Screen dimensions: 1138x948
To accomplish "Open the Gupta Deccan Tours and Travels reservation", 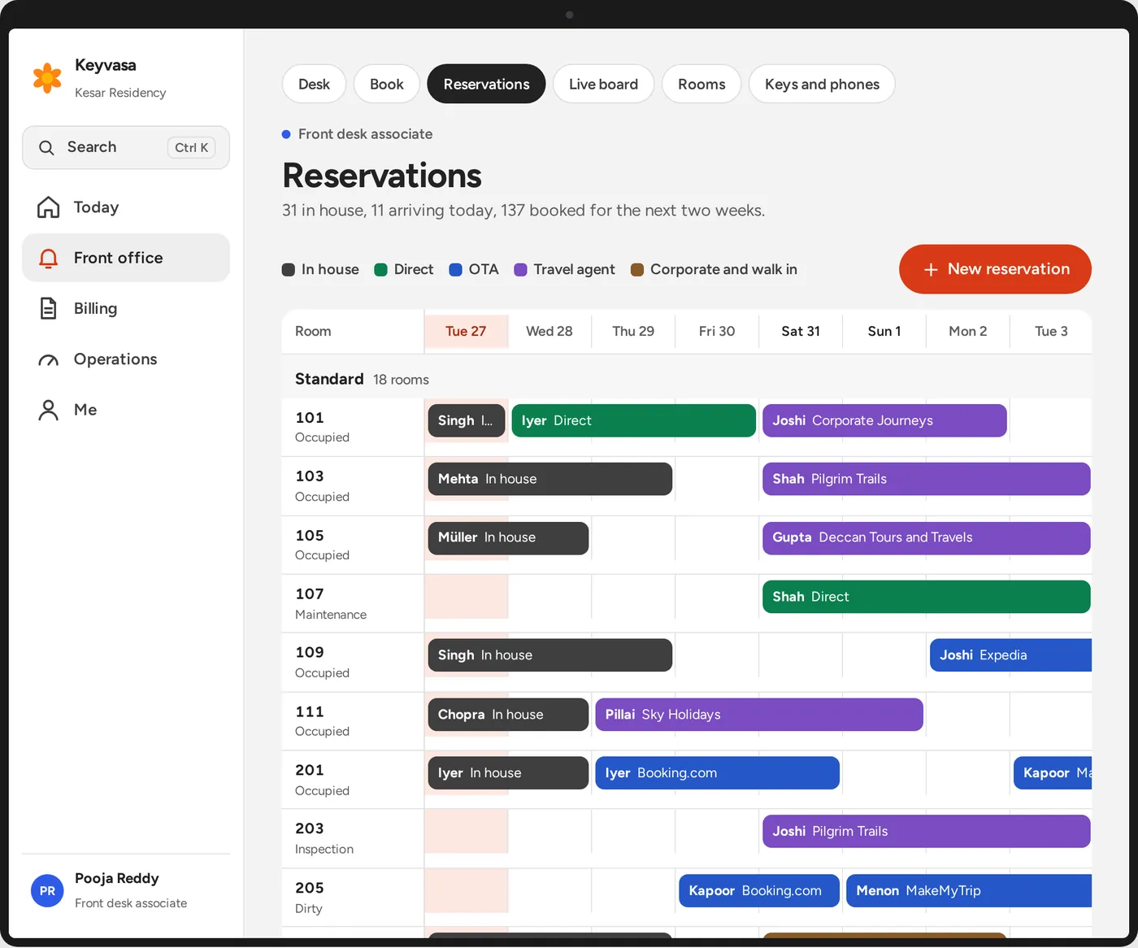I will point(927,538).
